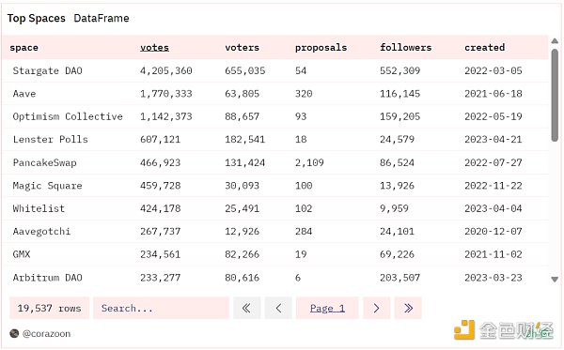Viewport: 564px width, 350px height.
Task: Click the table scroll-down arrow
Action: [555, 279]
